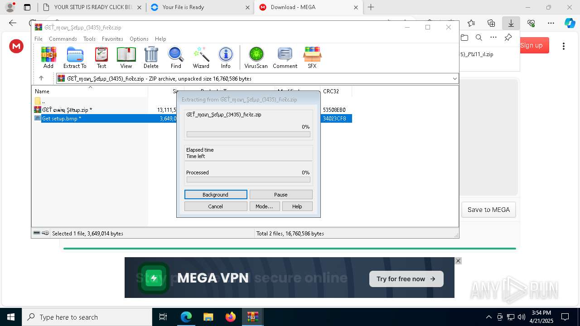Open the Edge Settings and more menu
580x326 pixels.
(551, 23)
